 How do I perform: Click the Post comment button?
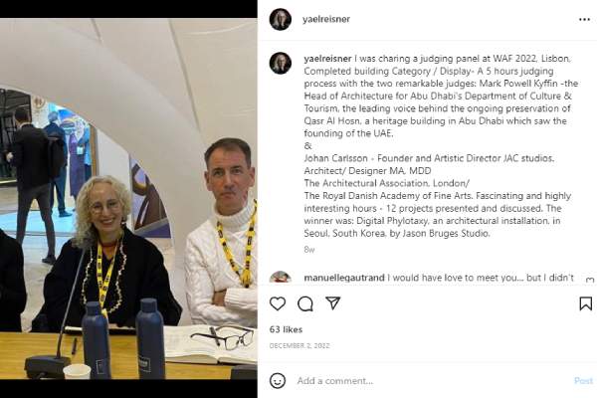click(583, 380)
